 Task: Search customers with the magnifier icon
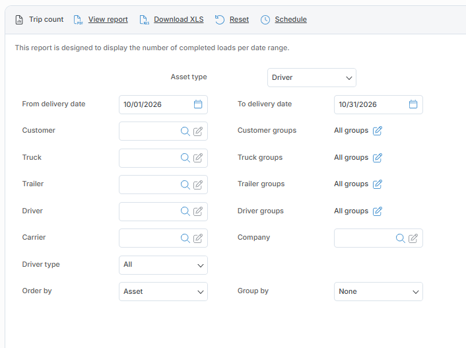click(185, 131)
